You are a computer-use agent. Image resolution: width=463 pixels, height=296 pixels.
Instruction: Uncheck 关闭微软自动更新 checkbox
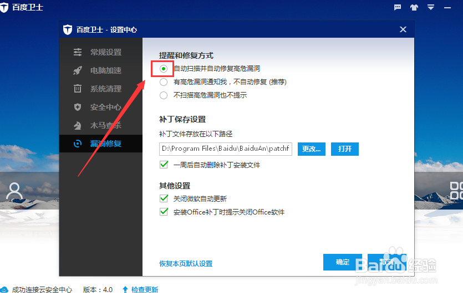(164, 198)
